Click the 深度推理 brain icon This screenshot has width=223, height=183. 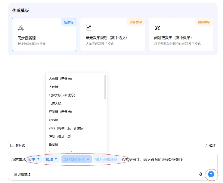coord(15,174)
